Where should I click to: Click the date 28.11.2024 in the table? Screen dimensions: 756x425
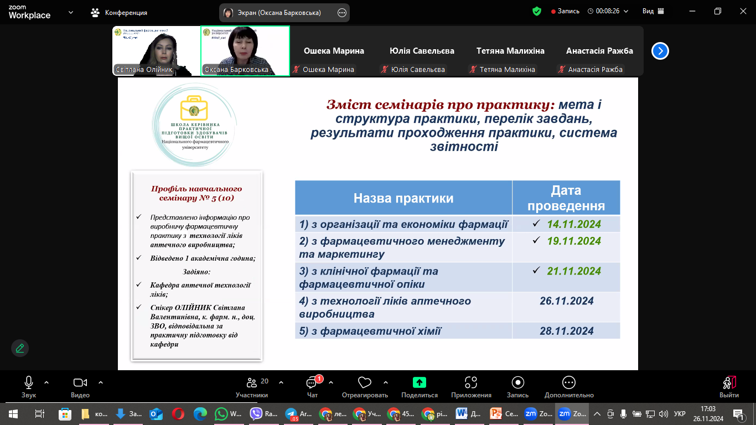click(x=567, y=331)
